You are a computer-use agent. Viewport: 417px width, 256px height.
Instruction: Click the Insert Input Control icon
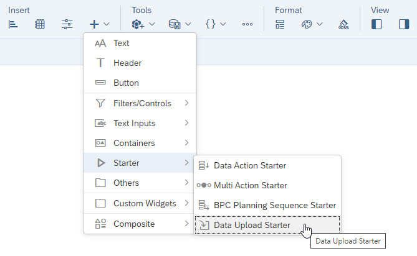[67, 24]
